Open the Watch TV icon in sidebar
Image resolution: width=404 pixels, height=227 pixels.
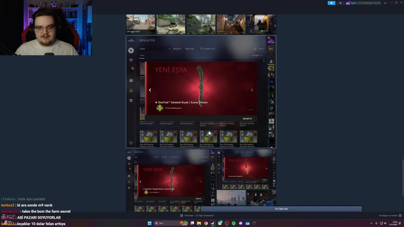click(131, 80)
